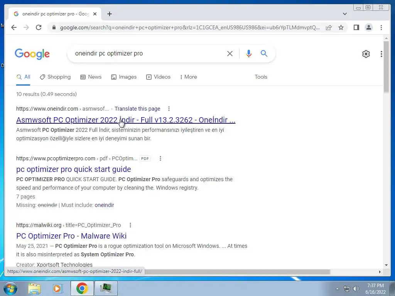Screen dimensions: 395x296
Task: Click the https://www.oneindir.com result URL text
Action: pos(47,109)
